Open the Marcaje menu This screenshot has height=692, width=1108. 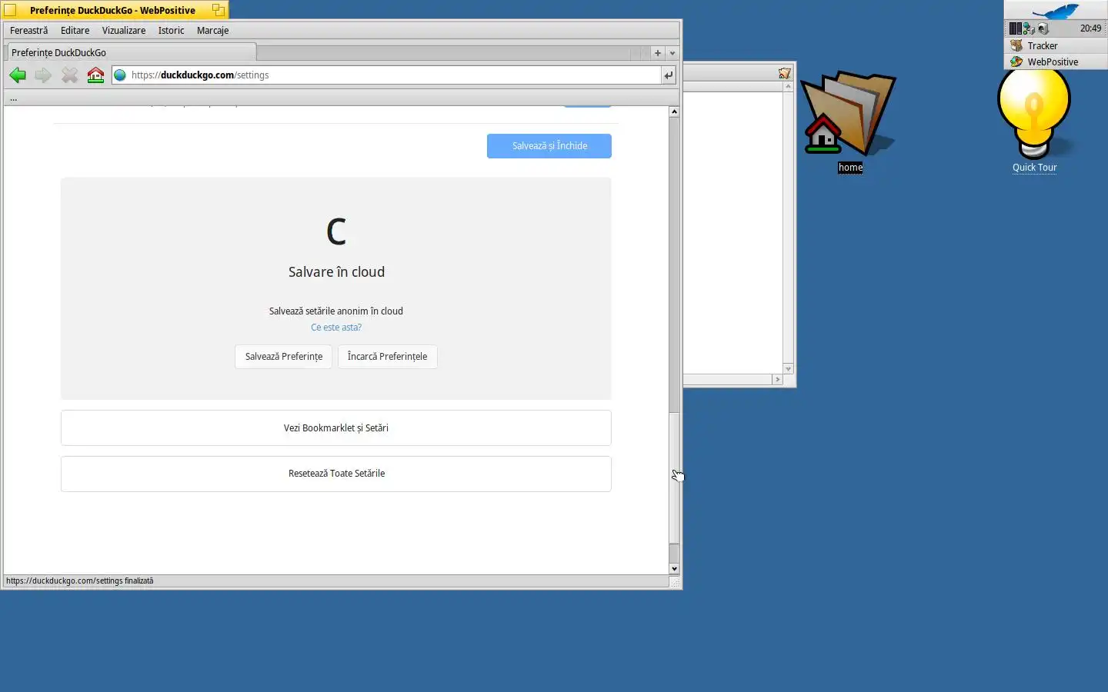(x=212, y=31)
